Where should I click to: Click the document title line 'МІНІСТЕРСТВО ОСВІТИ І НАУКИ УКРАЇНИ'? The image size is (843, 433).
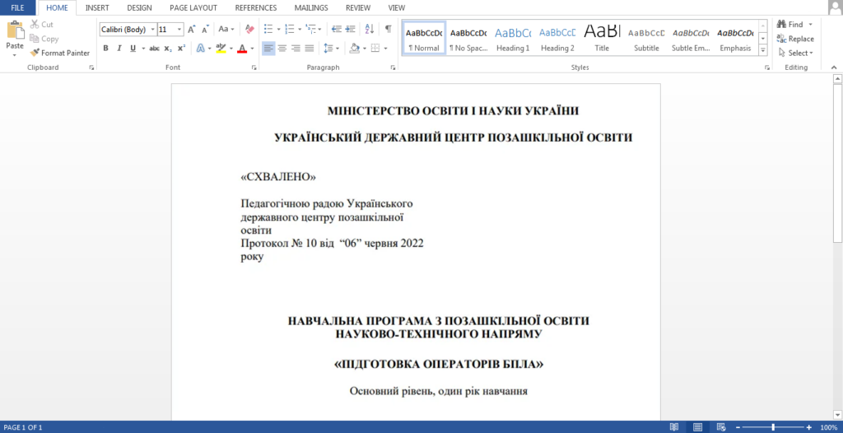[453, 111]
